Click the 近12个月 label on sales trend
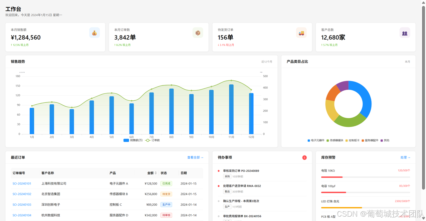 click(267, 62)
